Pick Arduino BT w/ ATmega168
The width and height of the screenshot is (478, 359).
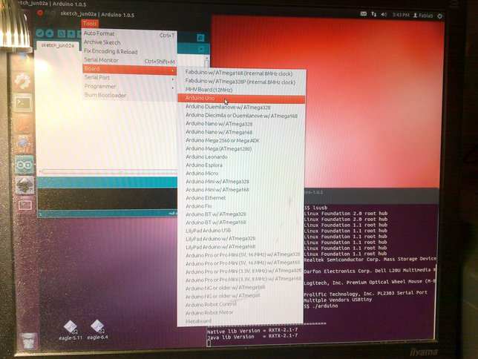[x=240, y=223]
